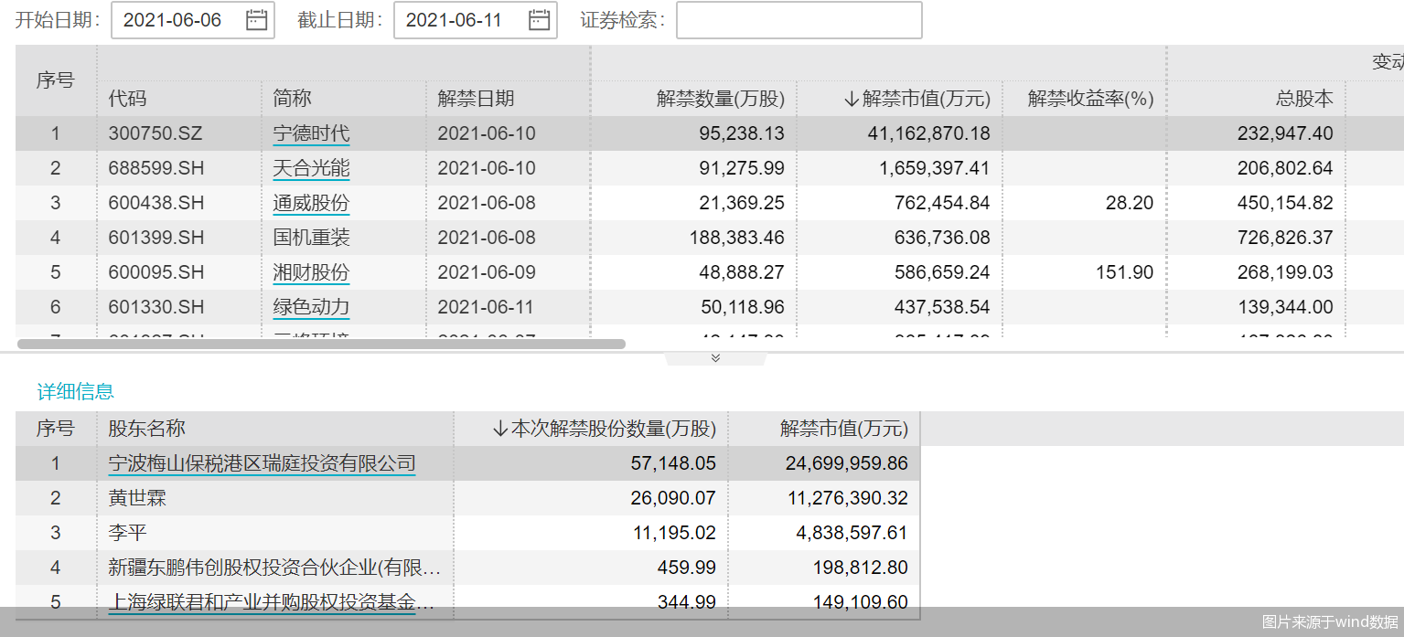Screen dimensions: 1404x637
Task: Open the 湘财股份 stock link
Action: (x=311, y=272)
